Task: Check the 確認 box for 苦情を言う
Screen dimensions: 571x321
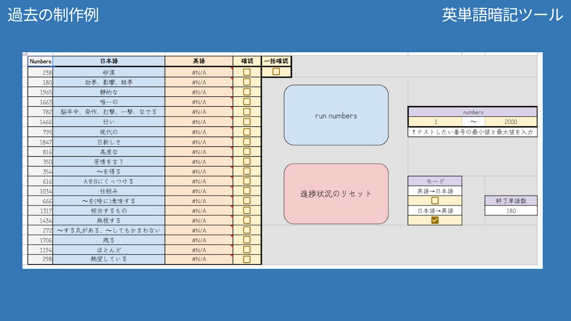Action: point(247,161)
